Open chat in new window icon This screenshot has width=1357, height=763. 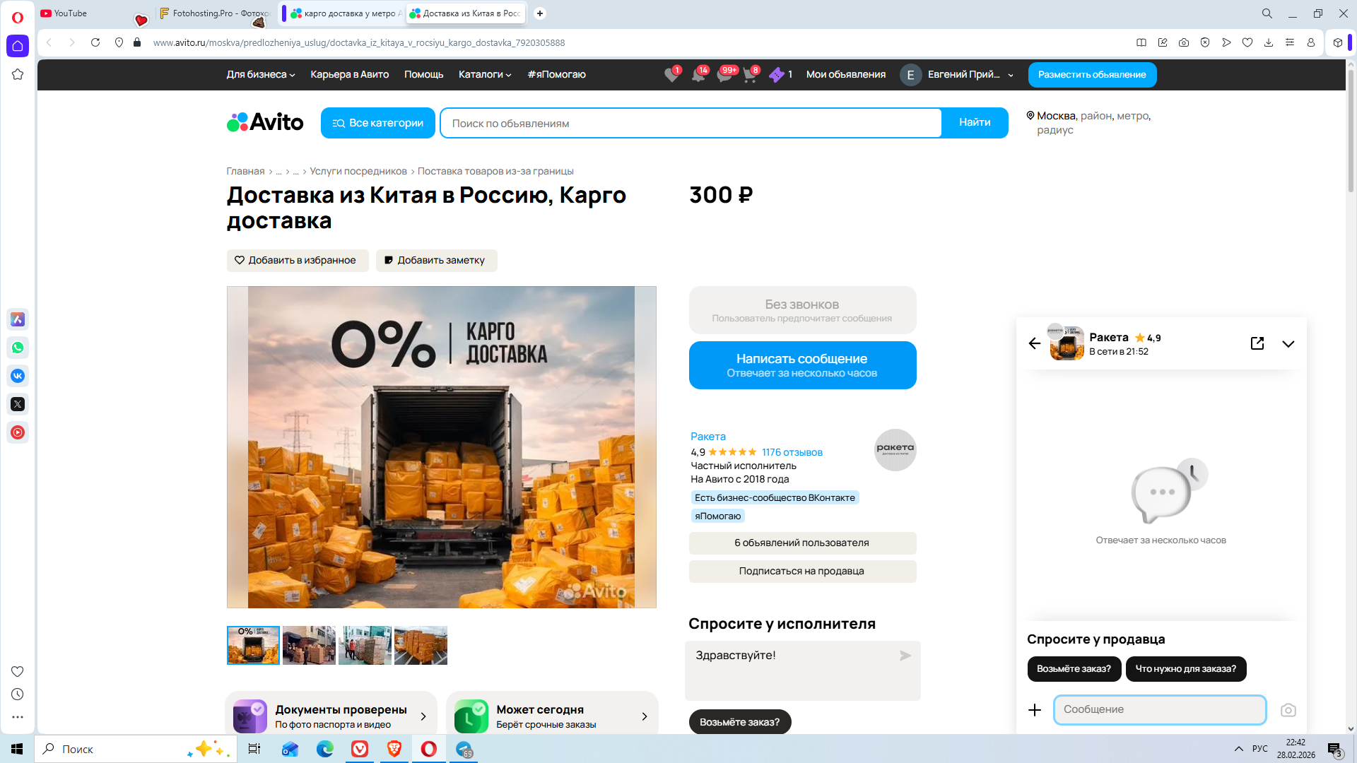1257,343
